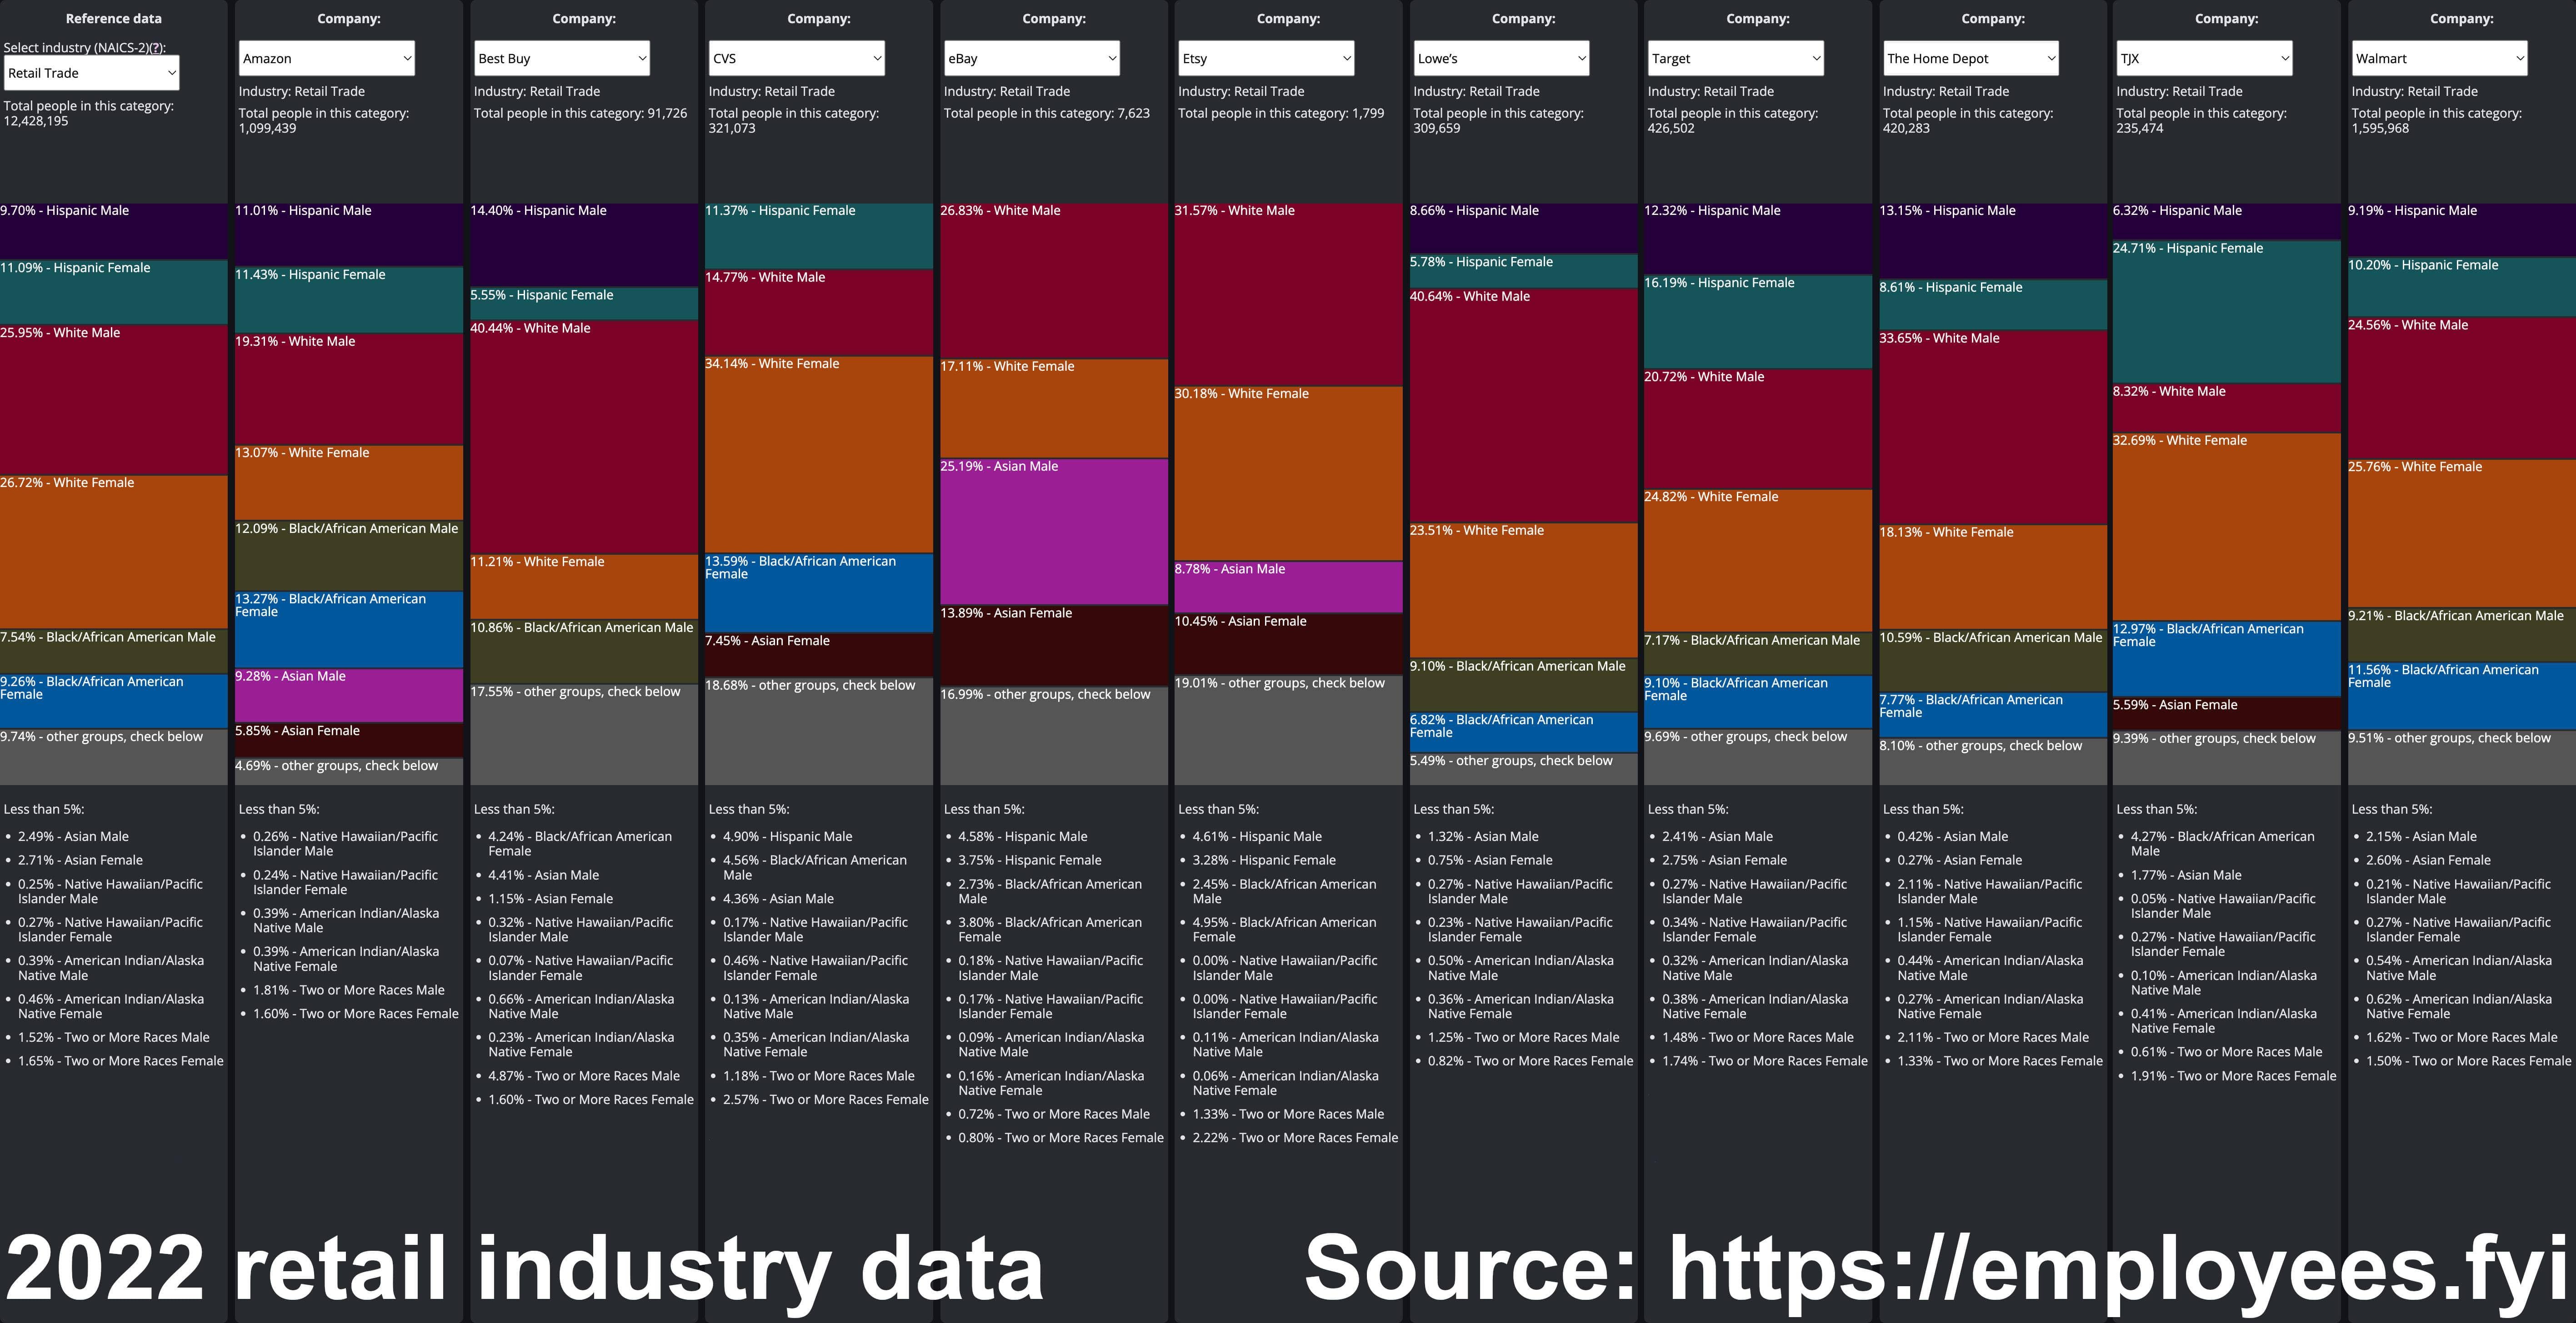Viewport: 2576px width, 1323px height.
Task: Open the Retail Trade industry dropdown
Action: point(91,73)
